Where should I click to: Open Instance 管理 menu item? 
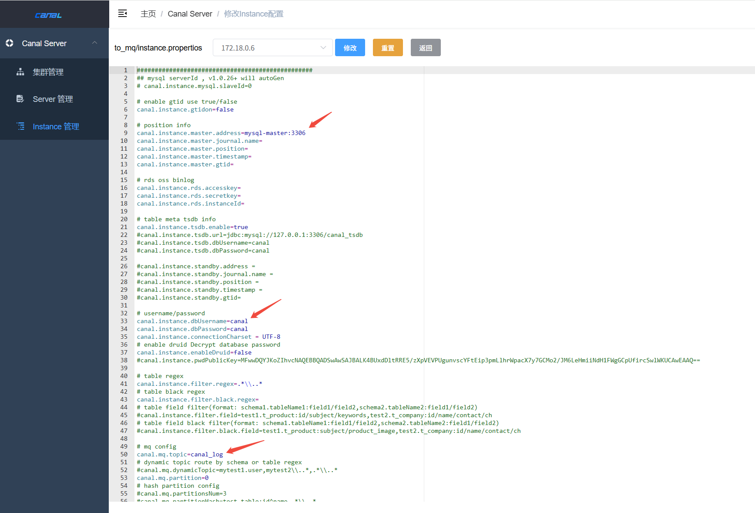(x=54, y=126)
